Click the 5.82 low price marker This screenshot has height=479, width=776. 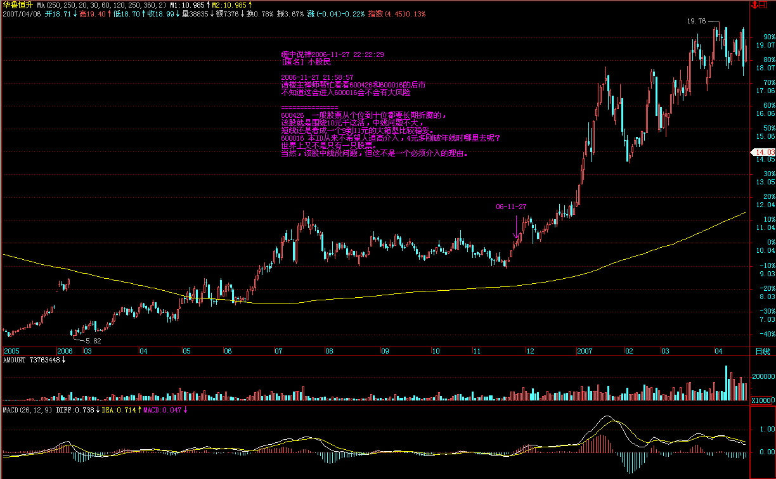(91, 340)
